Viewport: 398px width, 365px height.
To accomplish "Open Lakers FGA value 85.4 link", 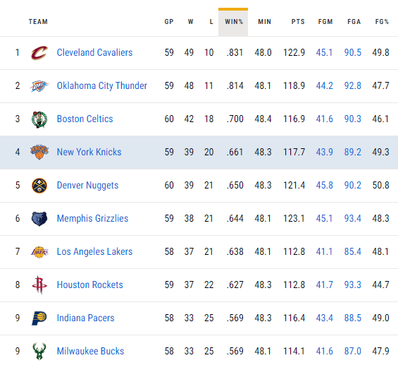I will coord(353,252).
